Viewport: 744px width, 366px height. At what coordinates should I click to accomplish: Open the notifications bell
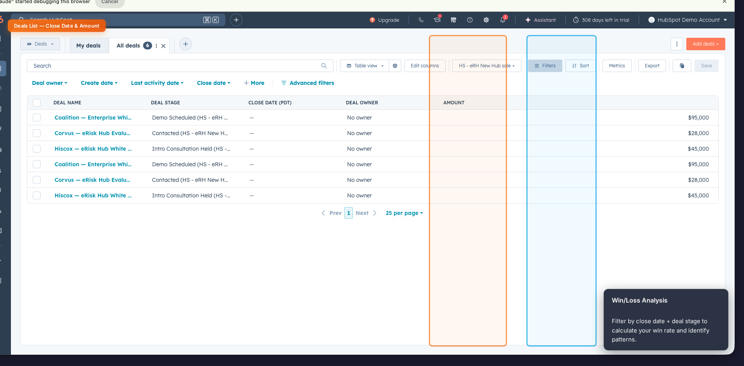(x=503, y=20)
